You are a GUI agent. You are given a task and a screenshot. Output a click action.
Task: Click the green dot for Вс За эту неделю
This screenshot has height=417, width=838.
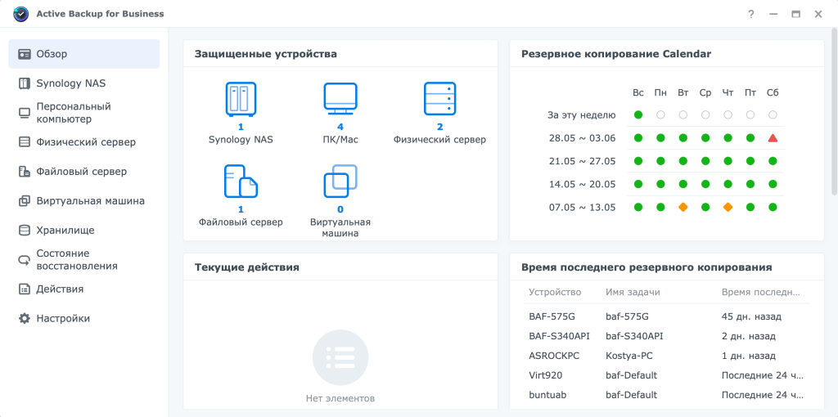638,114
